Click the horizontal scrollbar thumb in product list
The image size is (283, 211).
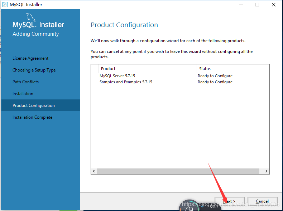click(178, 171)
